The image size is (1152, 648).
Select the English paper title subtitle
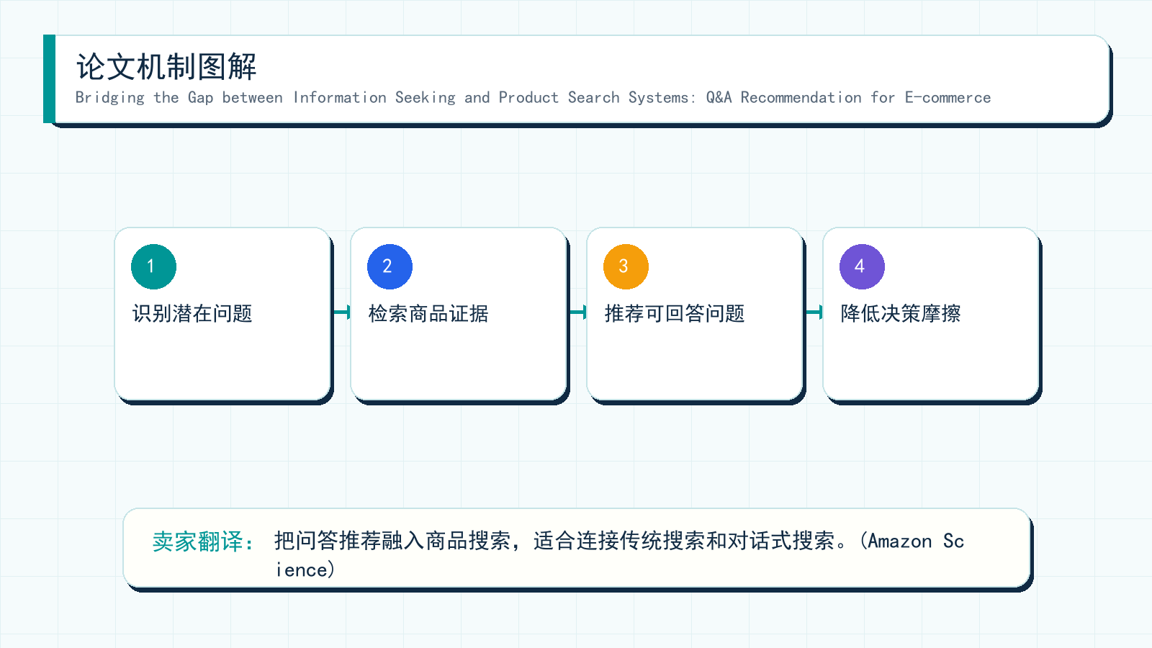(x=533, y=97)
